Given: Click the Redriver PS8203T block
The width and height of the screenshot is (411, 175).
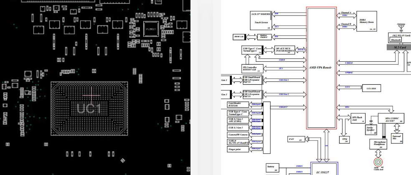Looking at the screenshot, I should 264,37.
